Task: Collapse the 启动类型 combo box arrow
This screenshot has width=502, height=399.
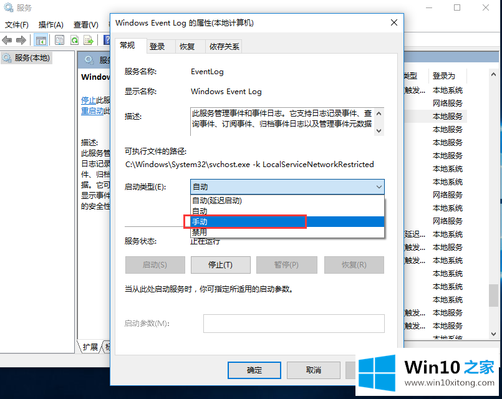Action: coord(379,187)
